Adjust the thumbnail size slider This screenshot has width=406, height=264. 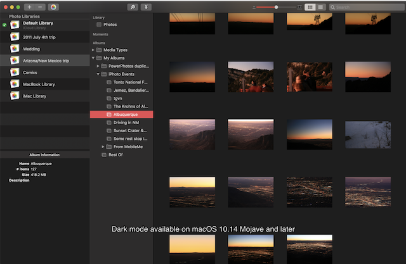(x=276, y=7)
